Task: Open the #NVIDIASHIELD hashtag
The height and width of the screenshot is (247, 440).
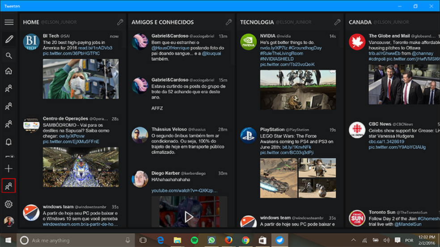Action: point(277,59)
